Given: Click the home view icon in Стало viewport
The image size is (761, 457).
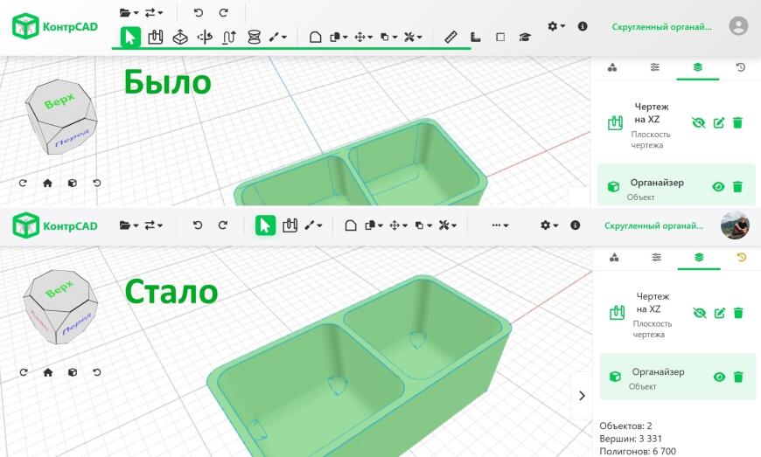Looking at the screenshot, I should tap(47, 372).
